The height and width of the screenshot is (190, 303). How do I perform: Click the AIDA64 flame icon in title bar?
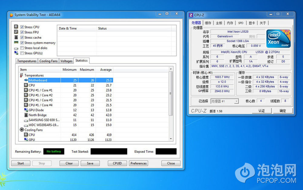(x=12, y=15)
